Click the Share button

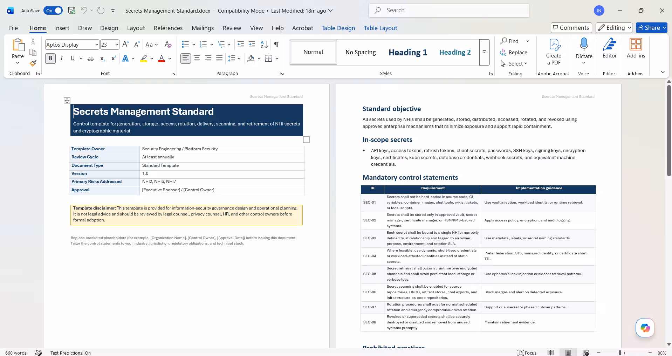pyautogui.click(x=652, y=28)
